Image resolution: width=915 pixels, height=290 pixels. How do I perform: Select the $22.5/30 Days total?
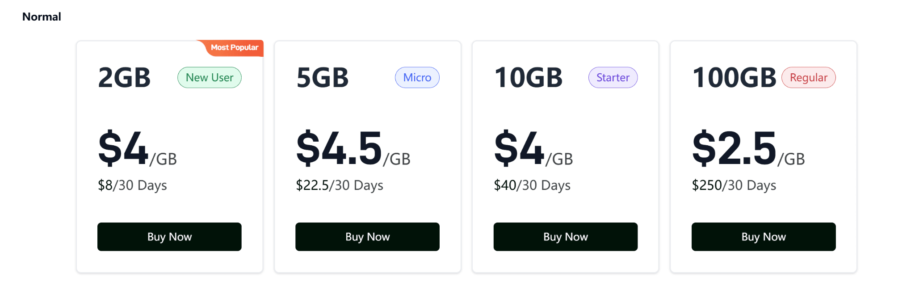point(340,185)
